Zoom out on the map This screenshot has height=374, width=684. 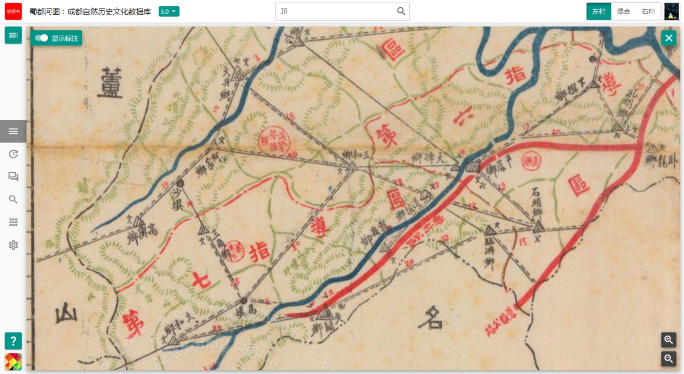[669, 359]
